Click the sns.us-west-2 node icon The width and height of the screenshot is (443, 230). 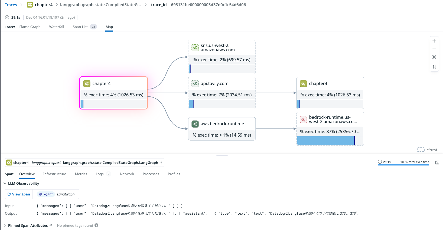(x=195, y=48)
